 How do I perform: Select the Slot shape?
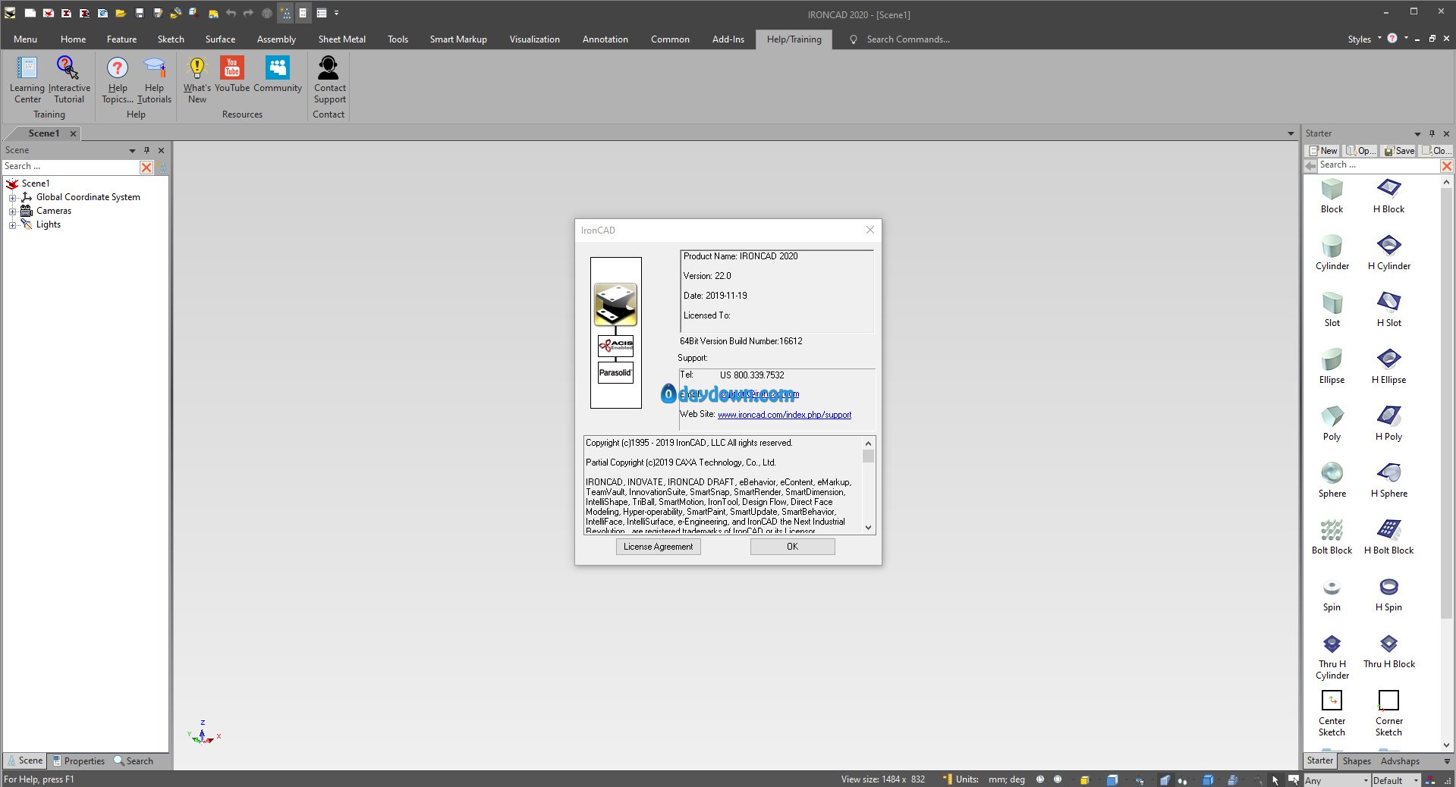point(1332,310)
